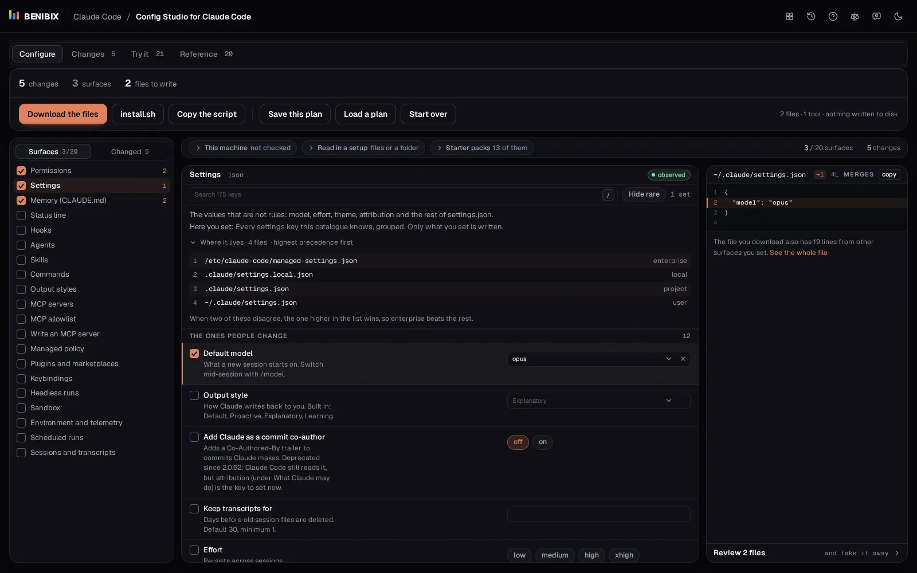Set commit co-author to off
The width and height of the screenshot is (917, 573).
(518, 442)
